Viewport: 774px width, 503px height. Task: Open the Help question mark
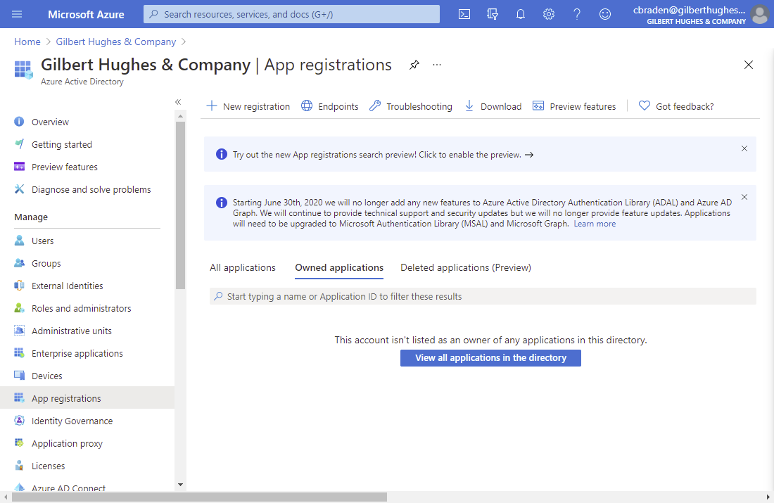(x=576, y=14)
